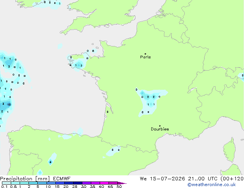Screen dimensions: 244x188
Task: Click the weatheronline.co.uk copyright link
Action: coord(212,185)
